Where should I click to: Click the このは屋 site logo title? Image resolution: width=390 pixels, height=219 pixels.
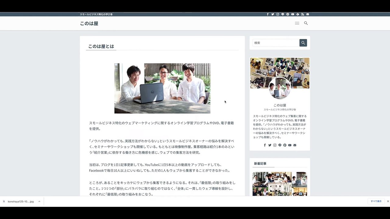[x=89, y=23]
